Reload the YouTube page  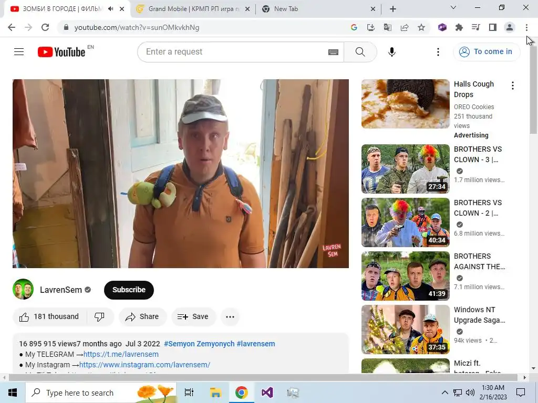[x=45, y=27]
